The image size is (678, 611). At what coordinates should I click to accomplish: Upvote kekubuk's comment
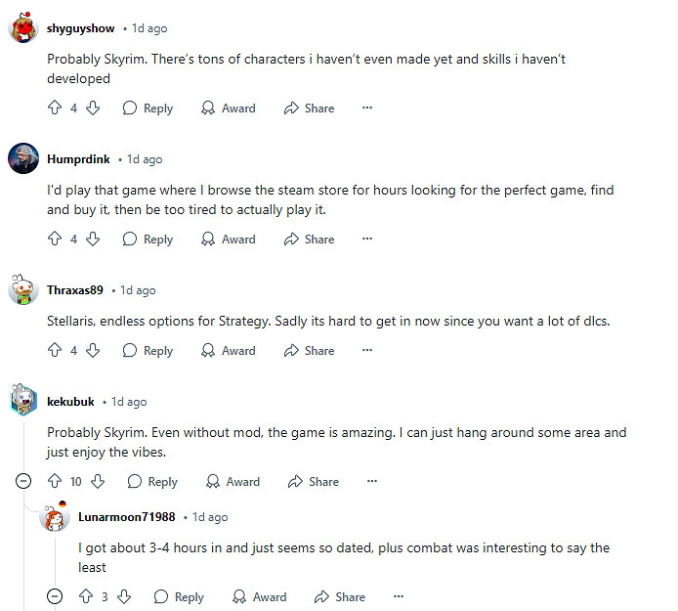(55, 481)
